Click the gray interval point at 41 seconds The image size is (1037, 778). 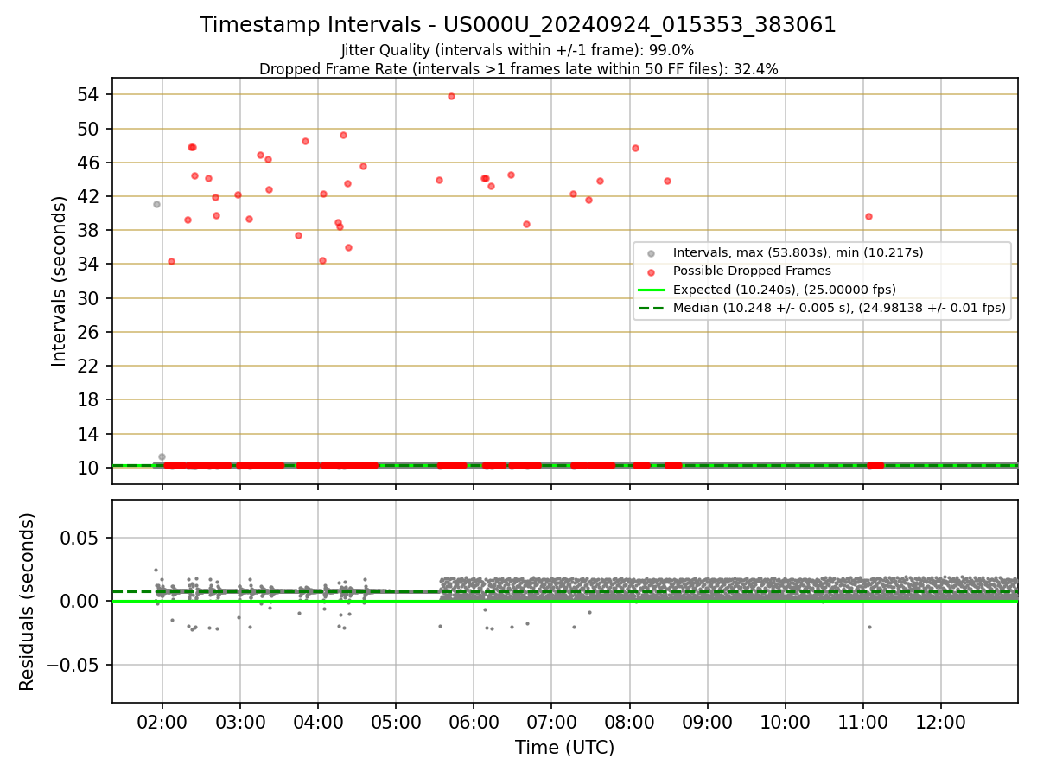pyautogui.click(x=156, y=204)
